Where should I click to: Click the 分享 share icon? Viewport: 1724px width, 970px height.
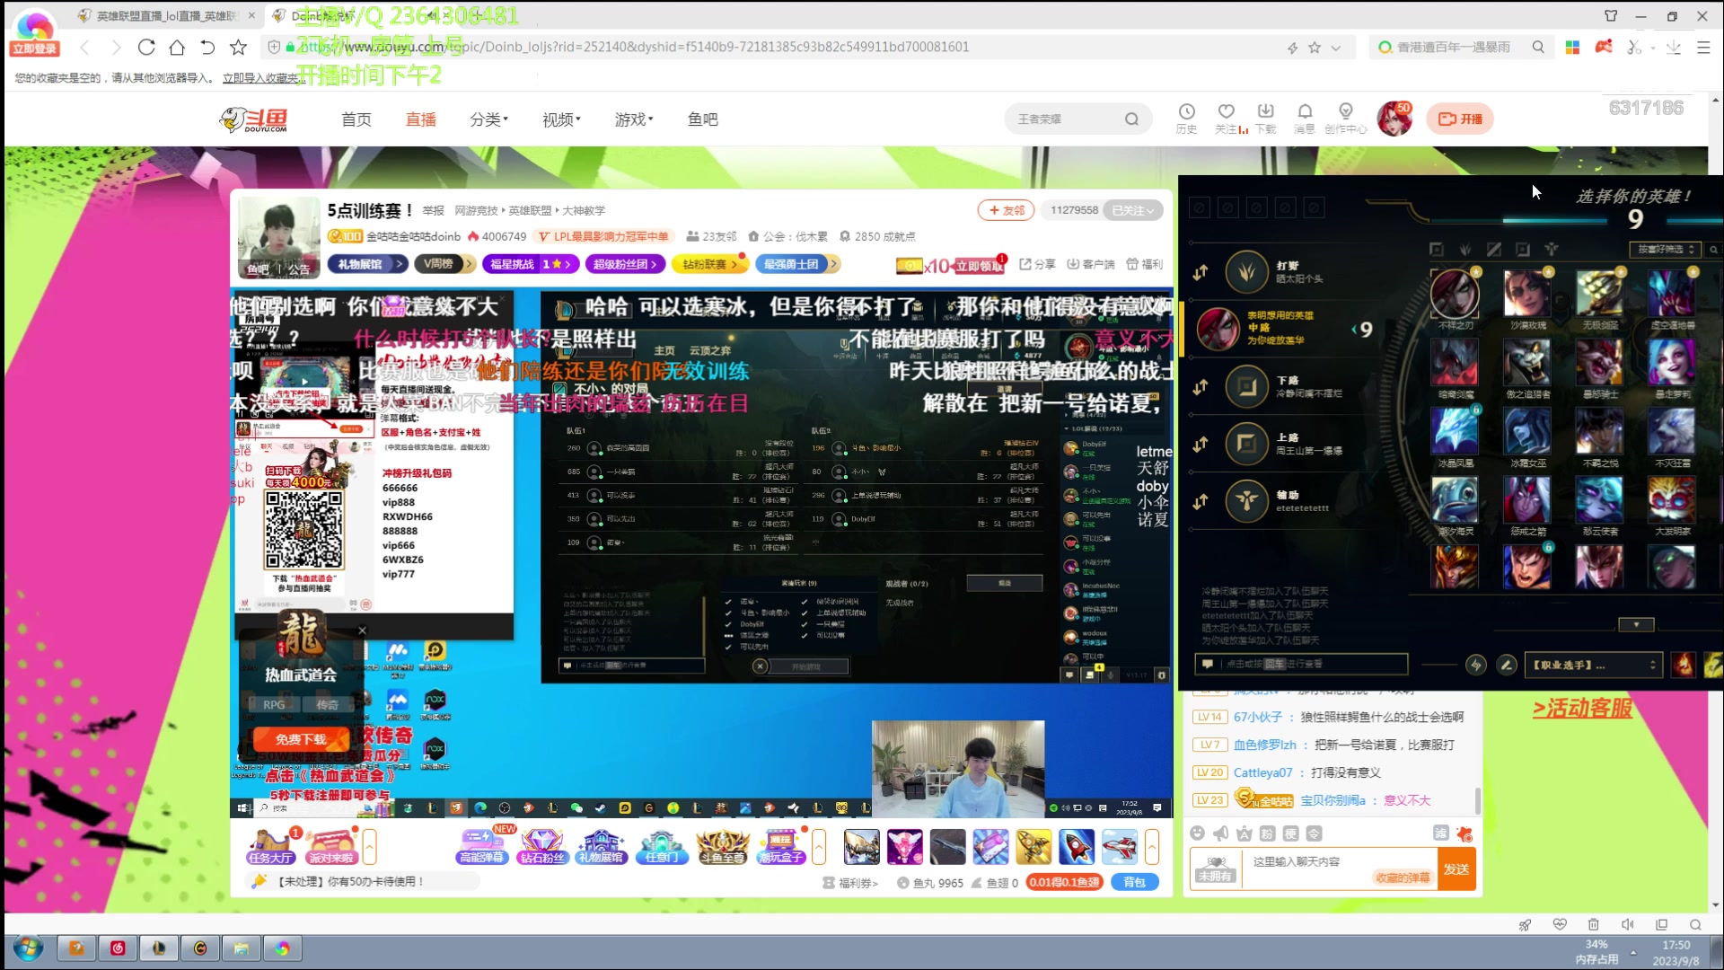click(x=1037, y=264)
